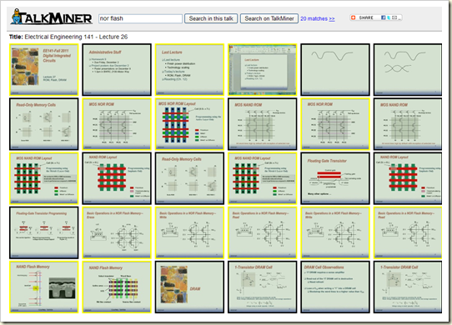Click the title 'Electrical Engineering 141 - Lecture 26'

pos(76,37)
